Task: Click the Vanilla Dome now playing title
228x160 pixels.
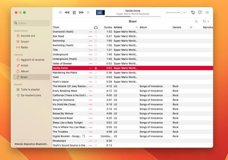Action: (133, 11)
